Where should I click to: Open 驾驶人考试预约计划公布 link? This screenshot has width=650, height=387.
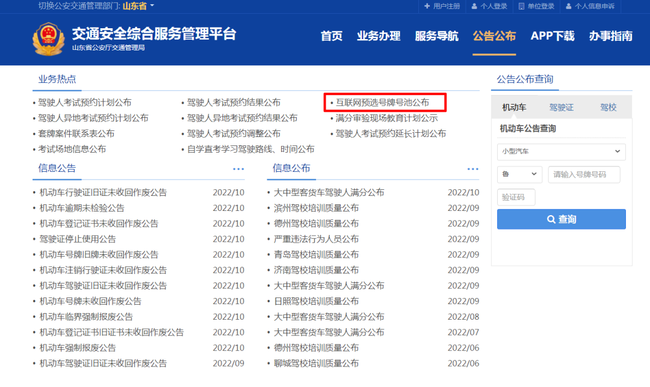(85, 103)
